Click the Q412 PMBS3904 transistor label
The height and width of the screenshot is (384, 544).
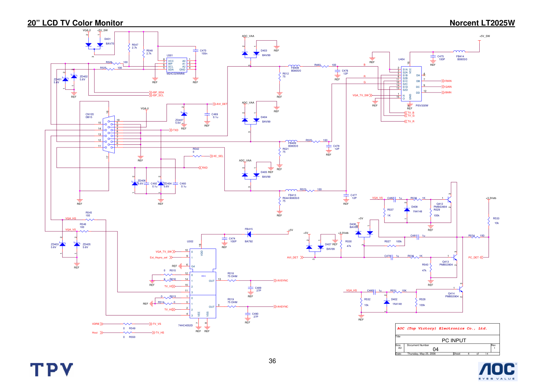440,205
